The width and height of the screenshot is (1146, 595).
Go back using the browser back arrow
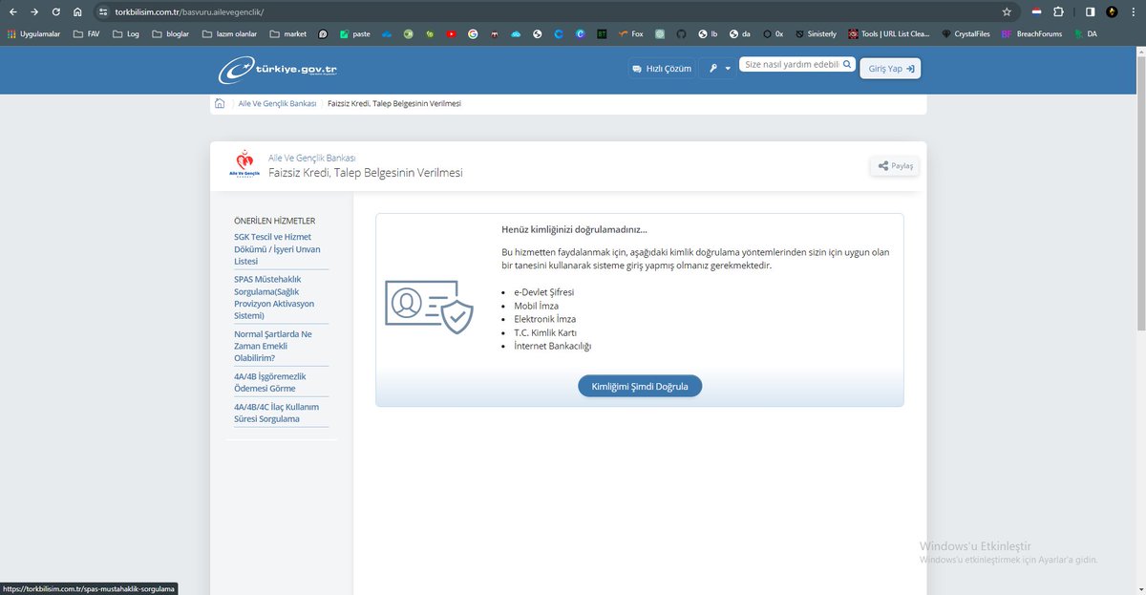pyautogui.click(x=12, y=12)
